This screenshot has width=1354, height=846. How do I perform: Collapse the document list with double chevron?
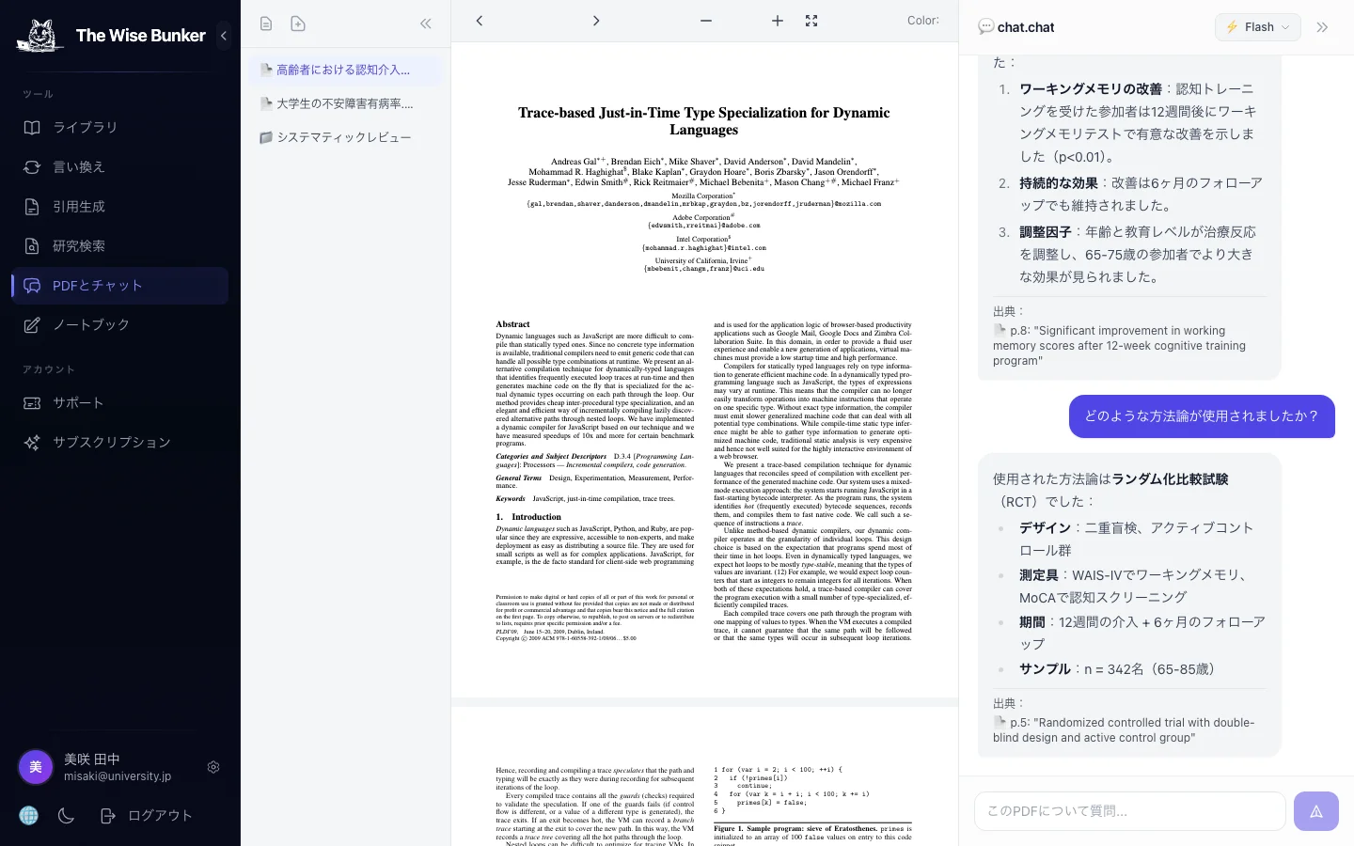pos(425,23)
